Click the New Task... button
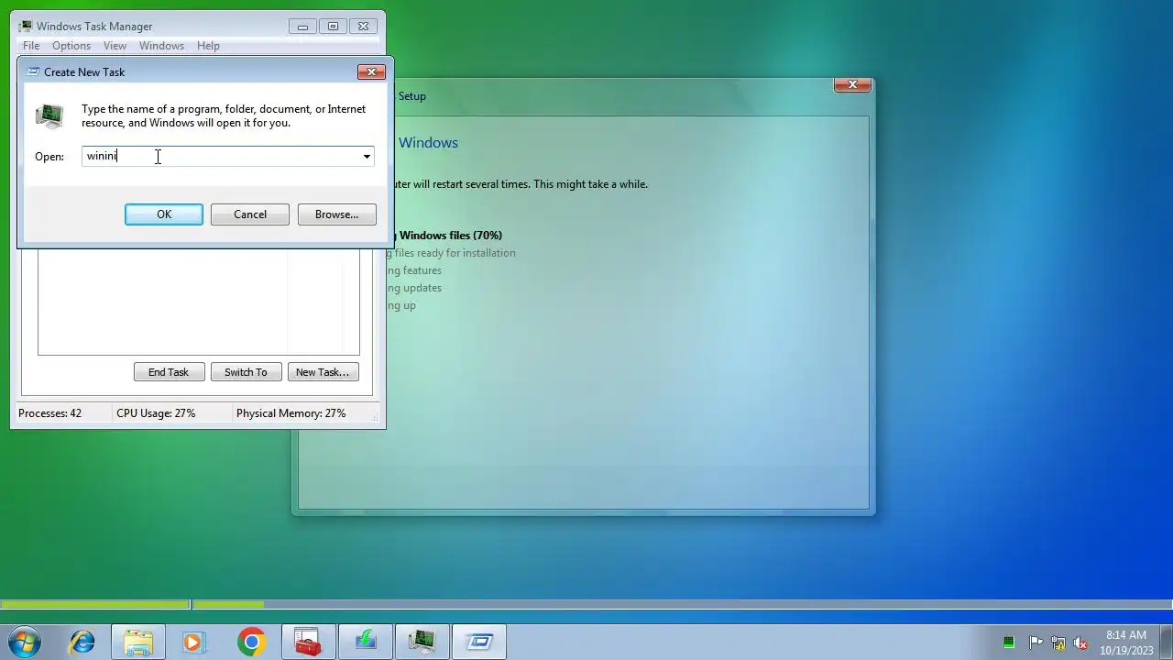The image size is (1173, 660). pyautogui.click(x=323, y=372)
